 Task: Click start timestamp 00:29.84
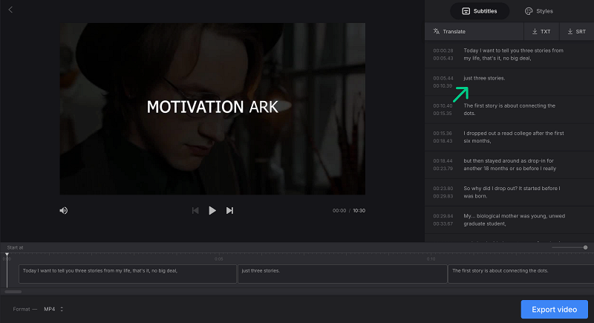tap(443, 216)
